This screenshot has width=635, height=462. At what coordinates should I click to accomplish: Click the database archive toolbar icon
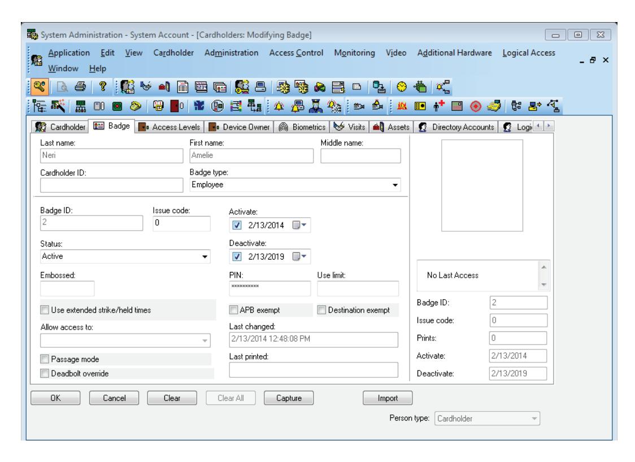pos(379,87)
